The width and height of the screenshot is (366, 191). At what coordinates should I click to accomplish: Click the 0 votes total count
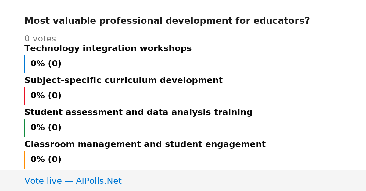40,39
